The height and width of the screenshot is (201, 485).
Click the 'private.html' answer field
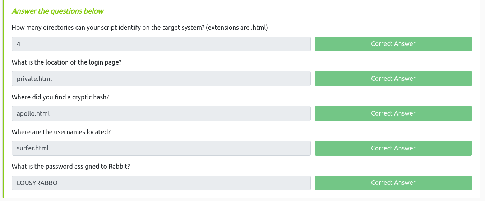point(161,79)
